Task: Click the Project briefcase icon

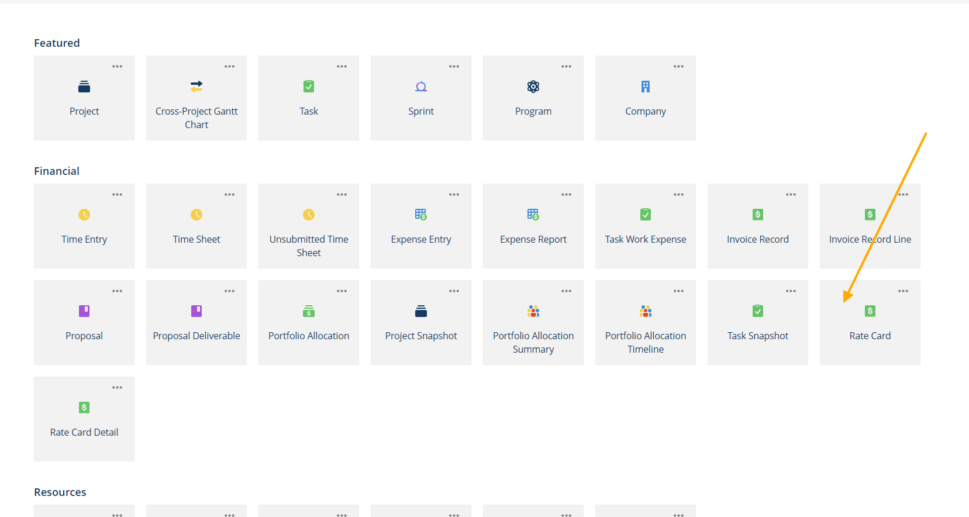Action: click(84, 87)
